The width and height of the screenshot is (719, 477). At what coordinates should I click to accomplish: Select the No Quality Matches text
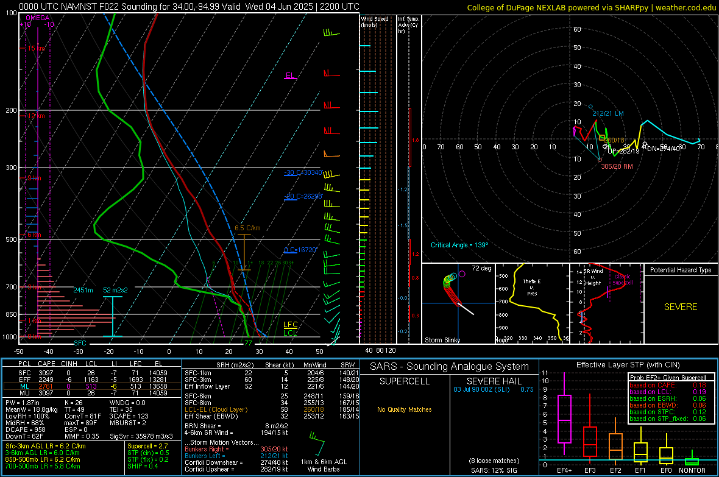(405, 409)
